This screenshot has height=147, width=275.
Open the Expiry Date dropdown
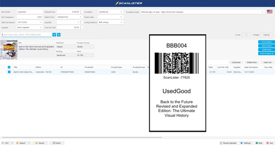(x=111, y=17)
